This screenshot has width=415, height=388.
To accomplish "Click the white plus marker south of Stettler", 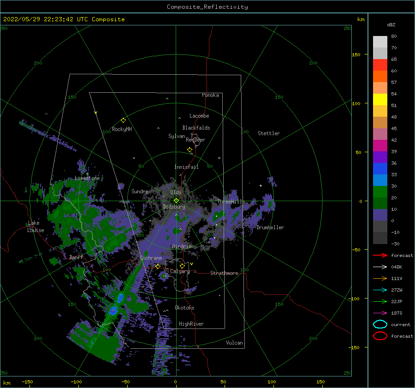I will pyautogui.click(x=261, y=185).
